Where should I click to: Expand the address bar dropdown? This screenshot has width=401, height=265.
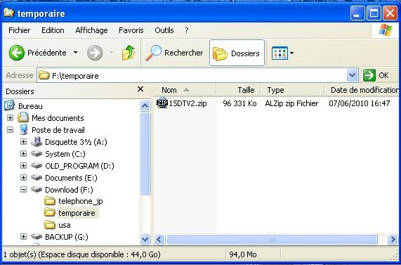coord(352,75)
